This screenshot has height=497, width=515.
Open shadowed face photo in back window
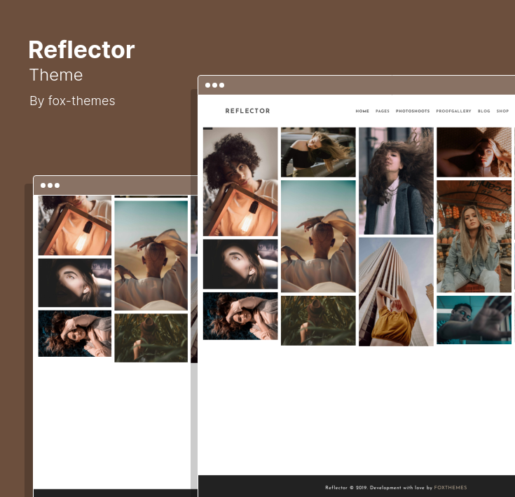(x=75, y=282)
